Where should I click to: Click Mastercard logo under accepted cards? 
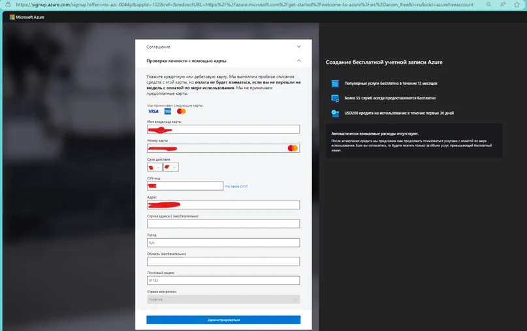pos(181,111)
